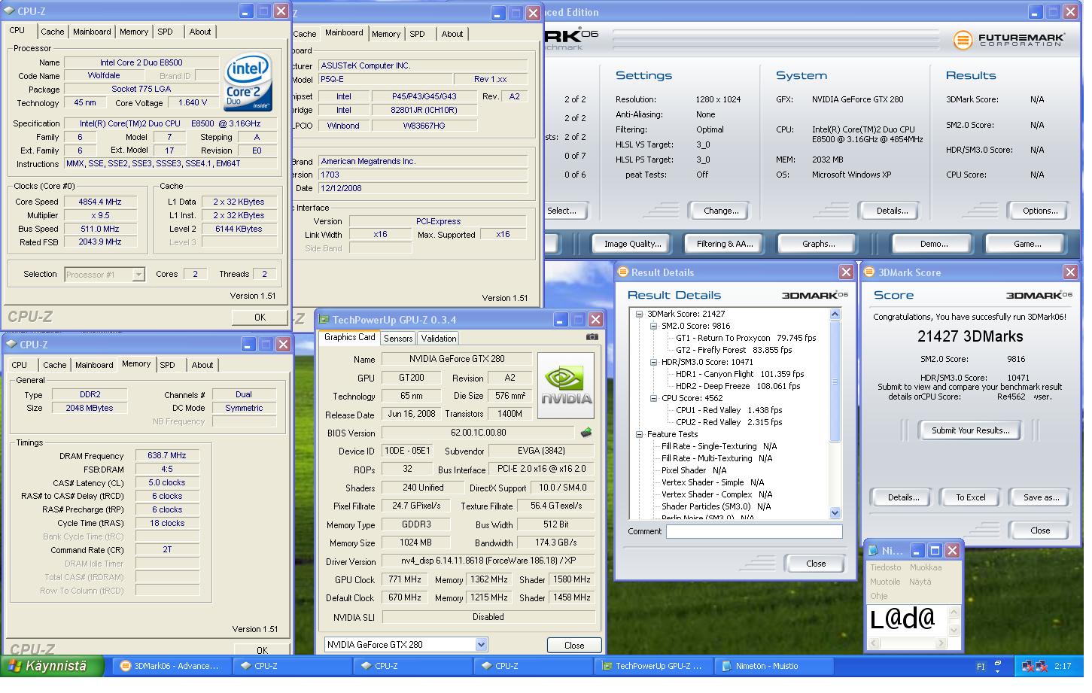Open the Windows Start menu (Käynnistä)

point(51,666)
